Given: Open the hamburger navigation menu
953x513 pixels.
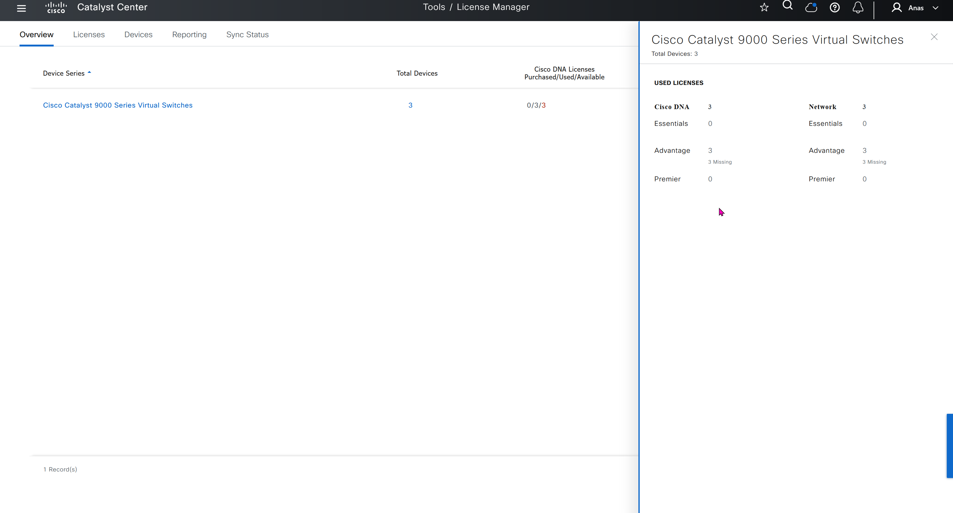Looking at the screenshot, I should (21, 8).
